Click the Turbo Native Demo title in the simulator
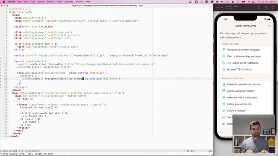Image resolution: width=278 pixels, height=156 pixels. (x=245, y=26)
